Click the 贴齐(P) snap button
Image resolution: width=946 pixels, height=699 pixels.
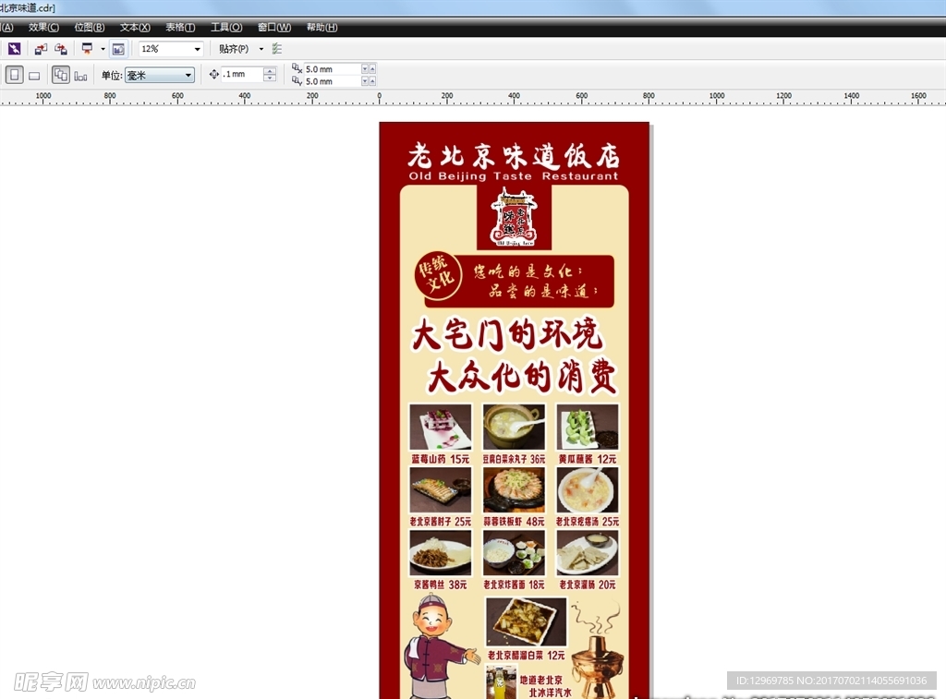(234, 49)
